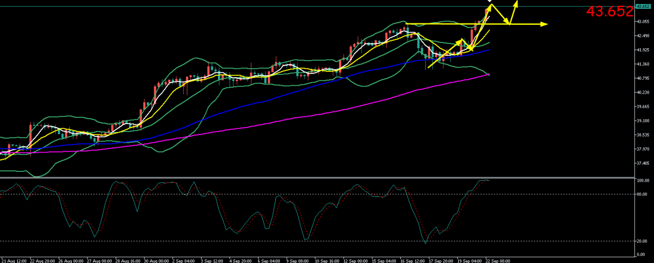Viewport: 654px width, 263px height.
Task: Click the 43.055 level on price scale
Action: tap(643, 22)
